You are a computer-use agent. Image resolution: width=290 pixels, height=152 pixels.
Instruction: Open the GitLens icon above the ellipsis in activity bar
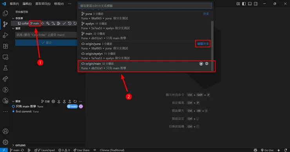pyautogui.click(x=5, y=101)
